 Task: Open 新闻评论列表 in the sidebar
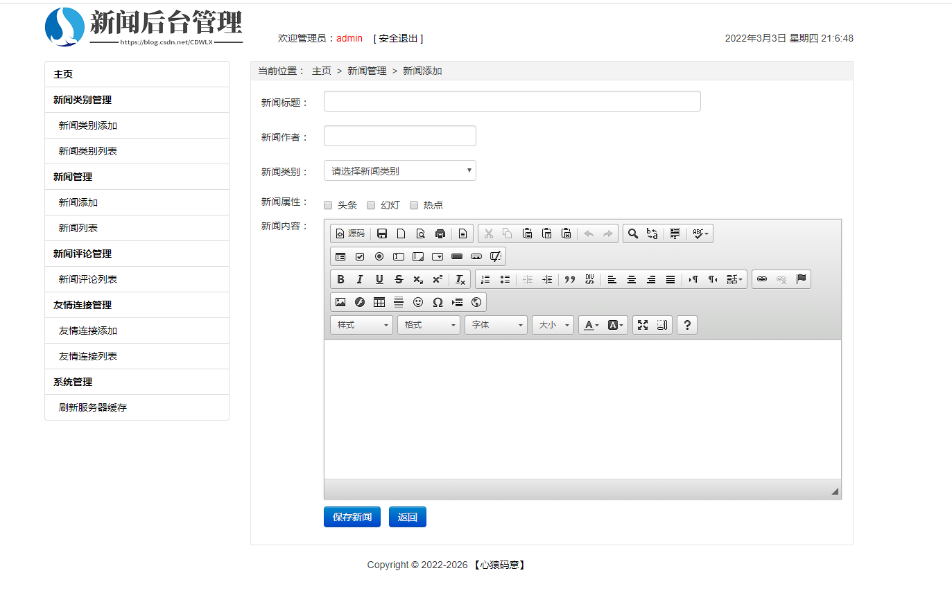pyautogui.click(x=87, y=279)
